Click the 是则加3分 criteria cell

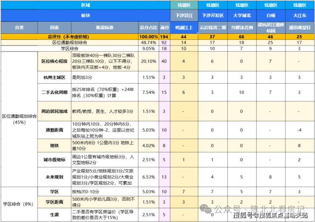pos(104,78)
